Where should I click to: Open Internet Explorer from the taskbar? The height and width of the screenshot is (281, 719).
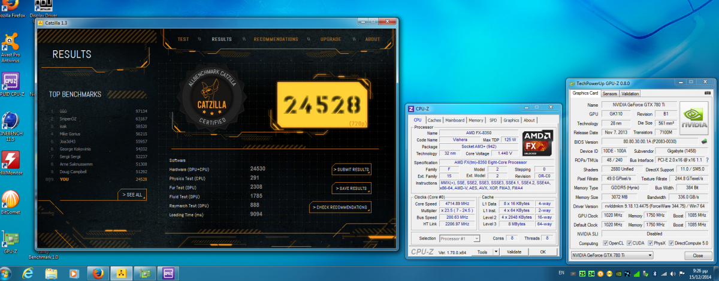(x=28, y=274)
